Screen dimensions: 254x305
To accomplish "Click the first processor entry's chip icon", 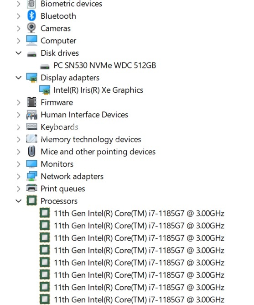I will [x=45, y=213].
